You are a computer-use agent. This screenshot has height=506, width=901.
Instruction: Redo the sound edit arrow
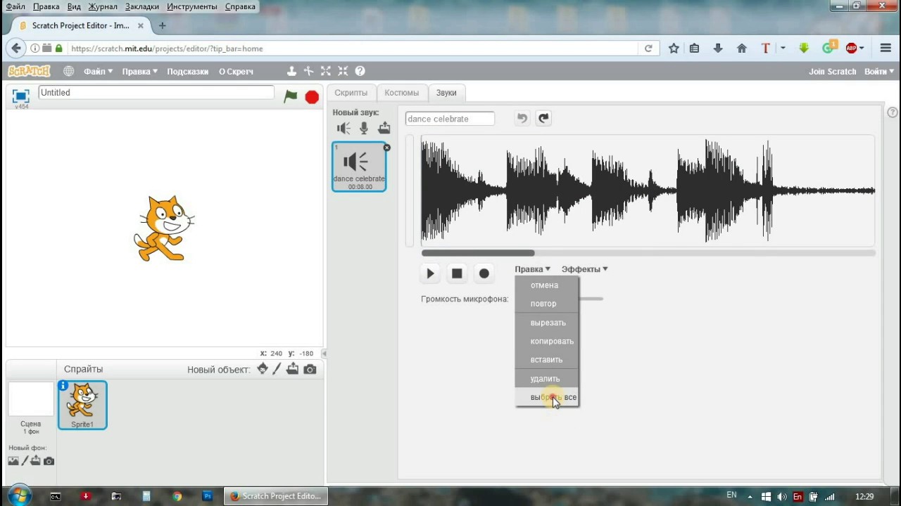click(x=543, y=118)
